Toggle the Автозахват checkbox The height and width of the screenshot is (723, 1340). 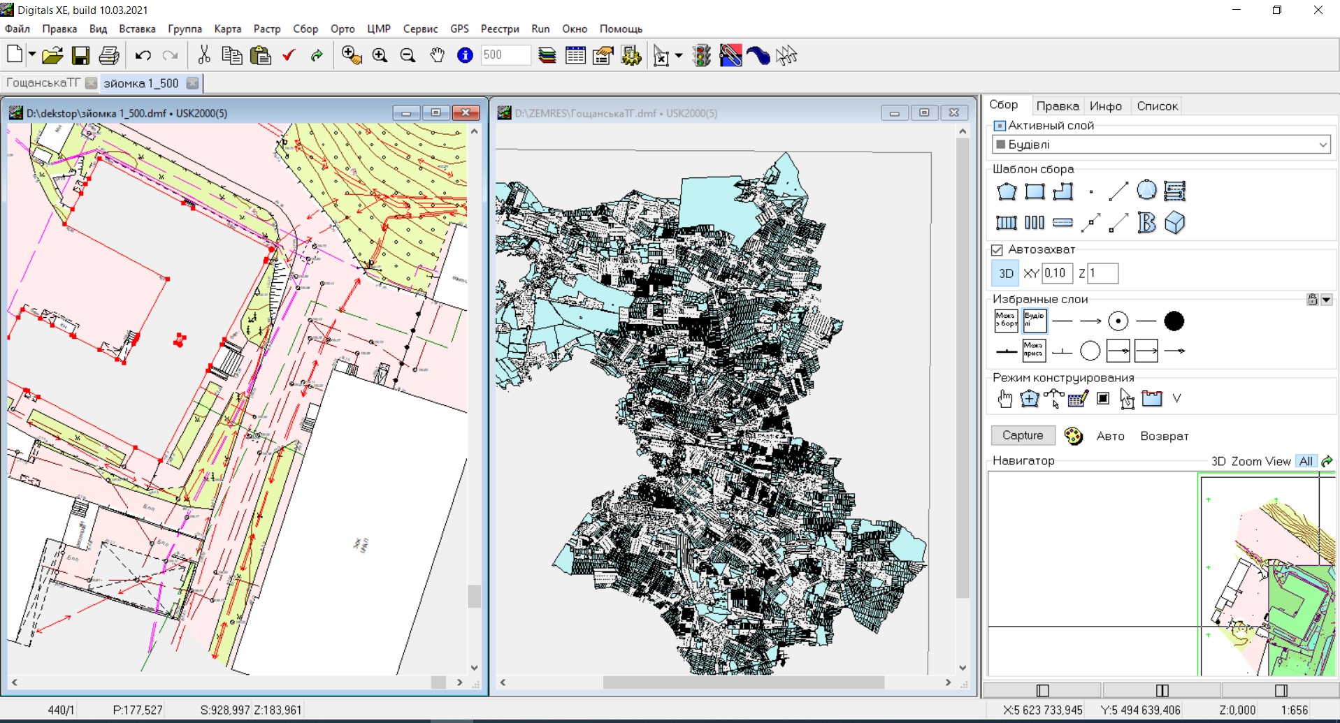pyautogui.click(x=997, y=249)
